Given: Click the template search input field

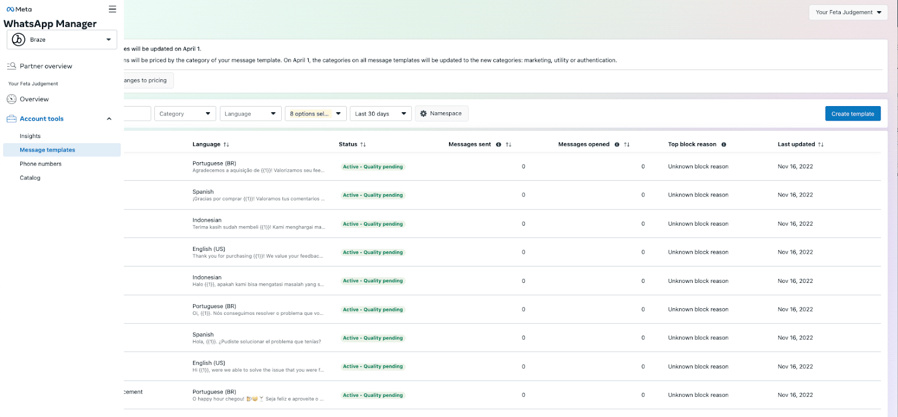Looking at the screenshot, I should 137,113.
